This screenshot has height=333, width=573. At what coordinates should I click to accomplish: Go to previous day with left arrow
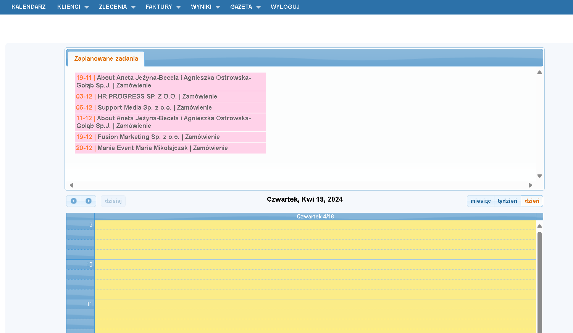click(74, 201)
